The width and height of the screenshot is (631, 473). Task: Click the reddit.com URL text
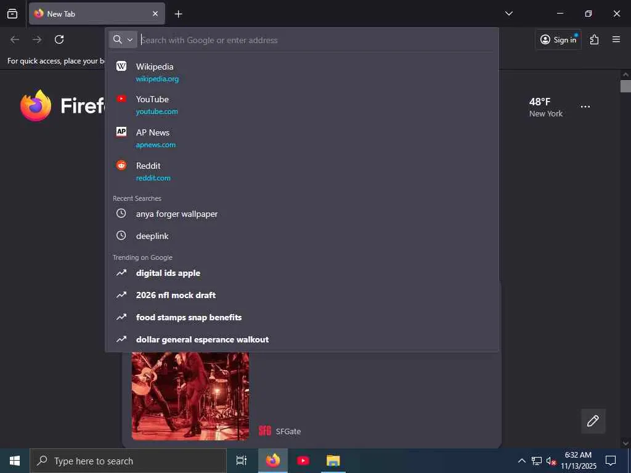[x=153, y=178]
